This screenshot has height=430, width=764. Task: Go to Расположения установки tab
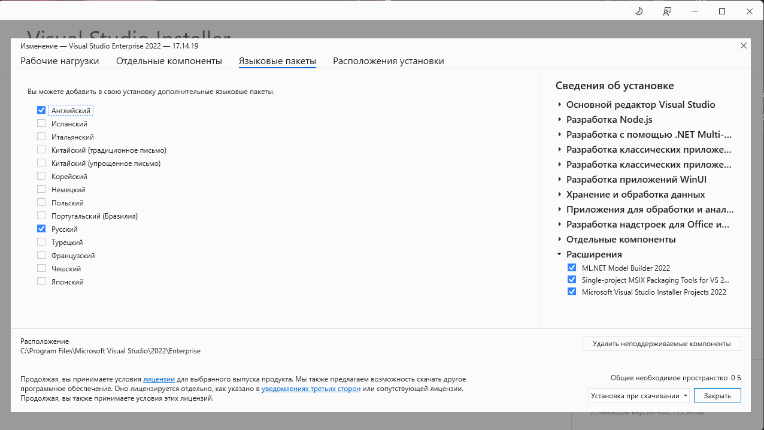[x=389, y=61]
